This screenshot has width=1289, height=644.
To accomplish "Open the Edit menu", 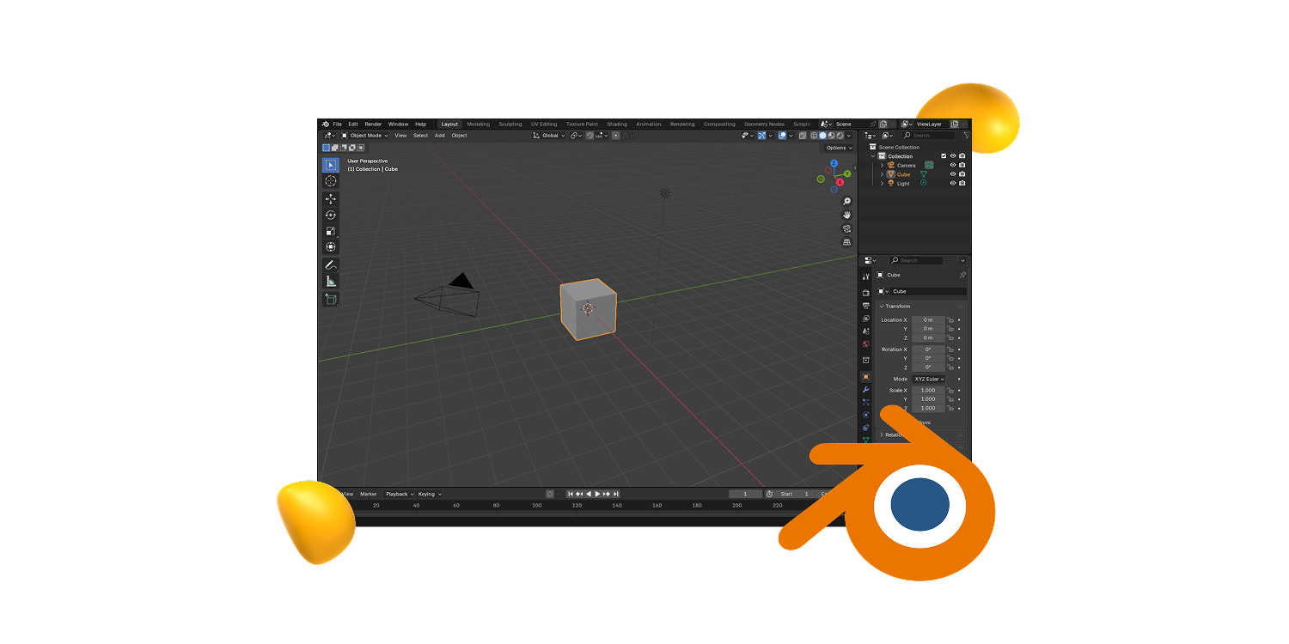I will point(353,124).
